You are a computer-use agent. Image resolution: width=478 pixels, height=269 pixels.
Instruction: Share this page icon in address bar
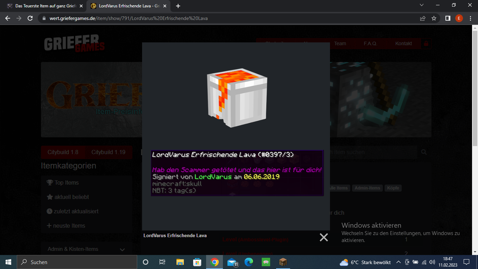pos(423,18)
